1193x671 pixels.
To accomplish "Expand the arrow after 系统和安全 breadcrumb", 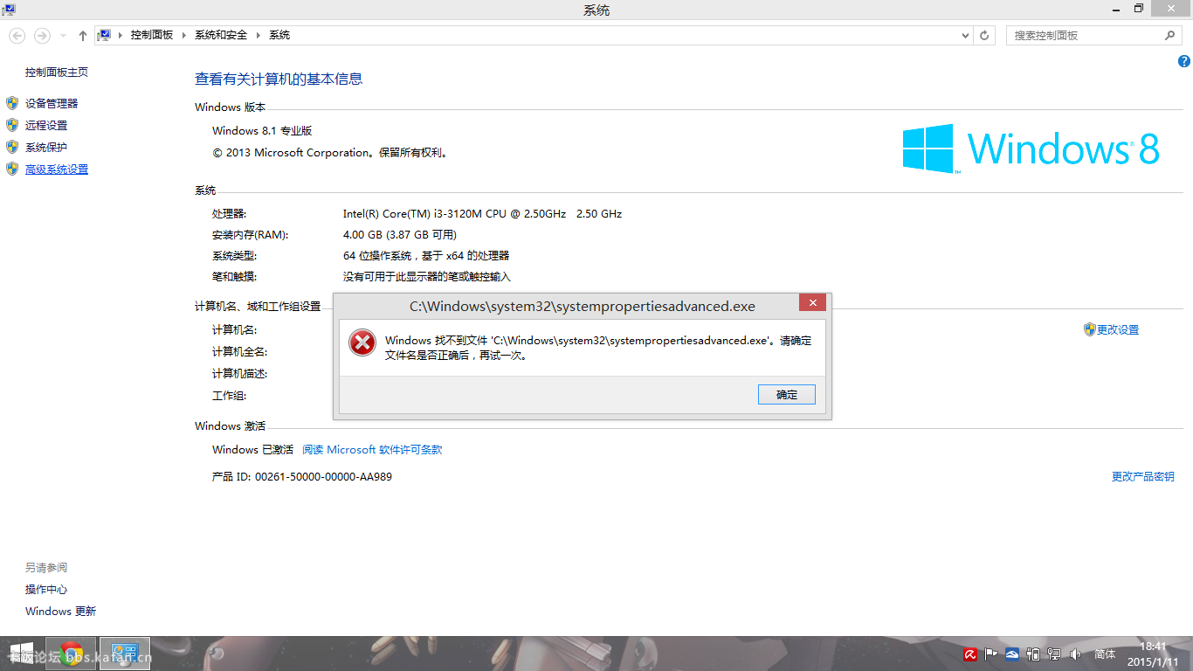I will tap(259, 35).
